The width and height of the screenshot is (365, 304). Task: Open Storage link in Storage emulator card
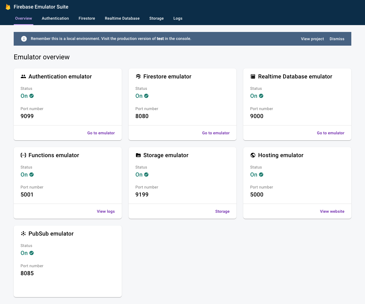coord(222,211)
